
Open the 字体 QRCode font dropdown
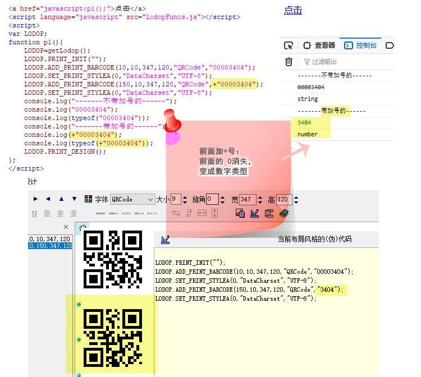(x=132, y=199)
